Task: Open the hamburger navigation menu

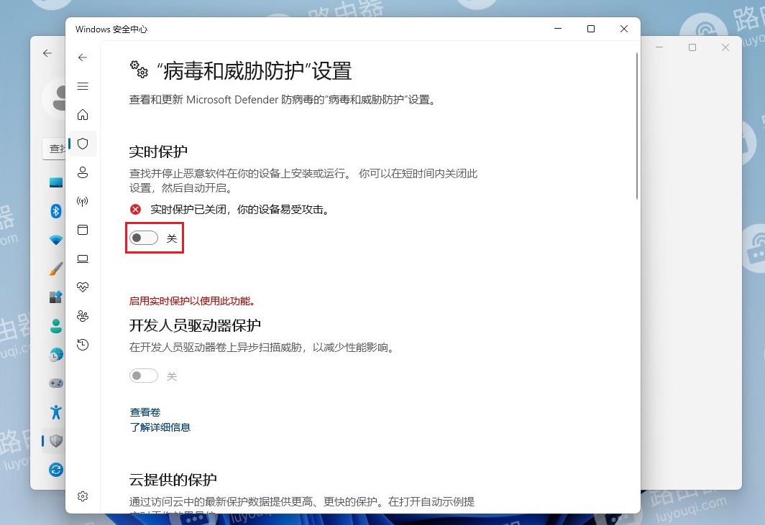Action: (83, 86)
